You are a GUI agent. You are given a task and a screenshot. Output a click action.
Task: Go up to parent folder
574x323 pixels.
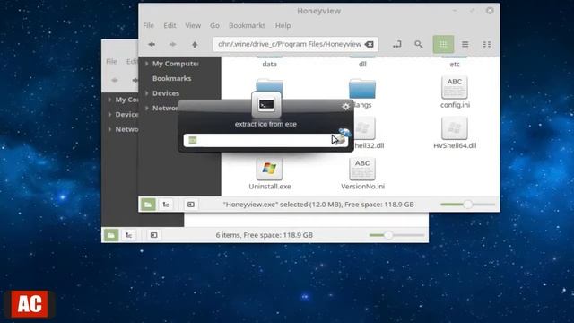(x=195, y=44)
